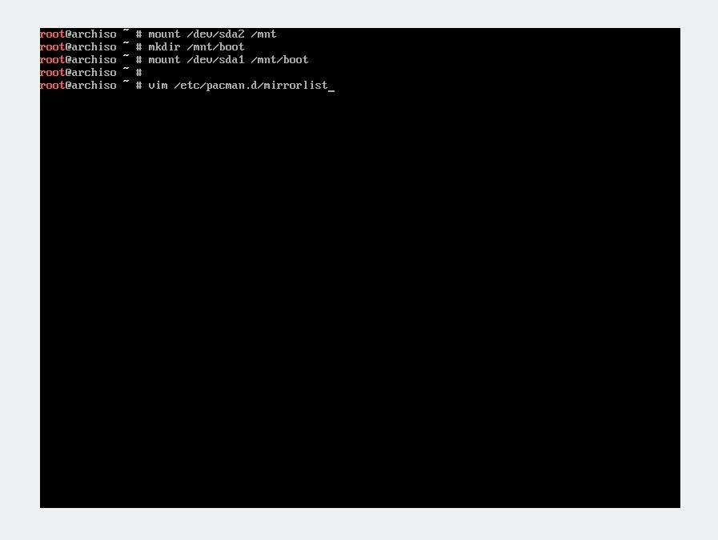
Task: Click the /dev/sda1 device path
Action: coord(215,60)
